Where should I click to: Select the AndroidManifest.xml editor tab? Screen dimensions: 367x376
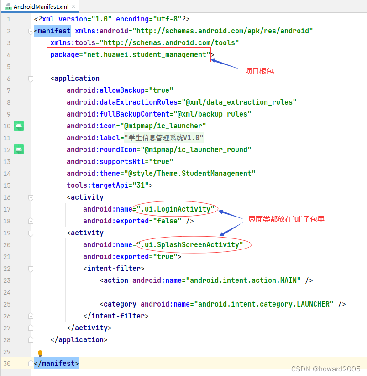point(40,6)
